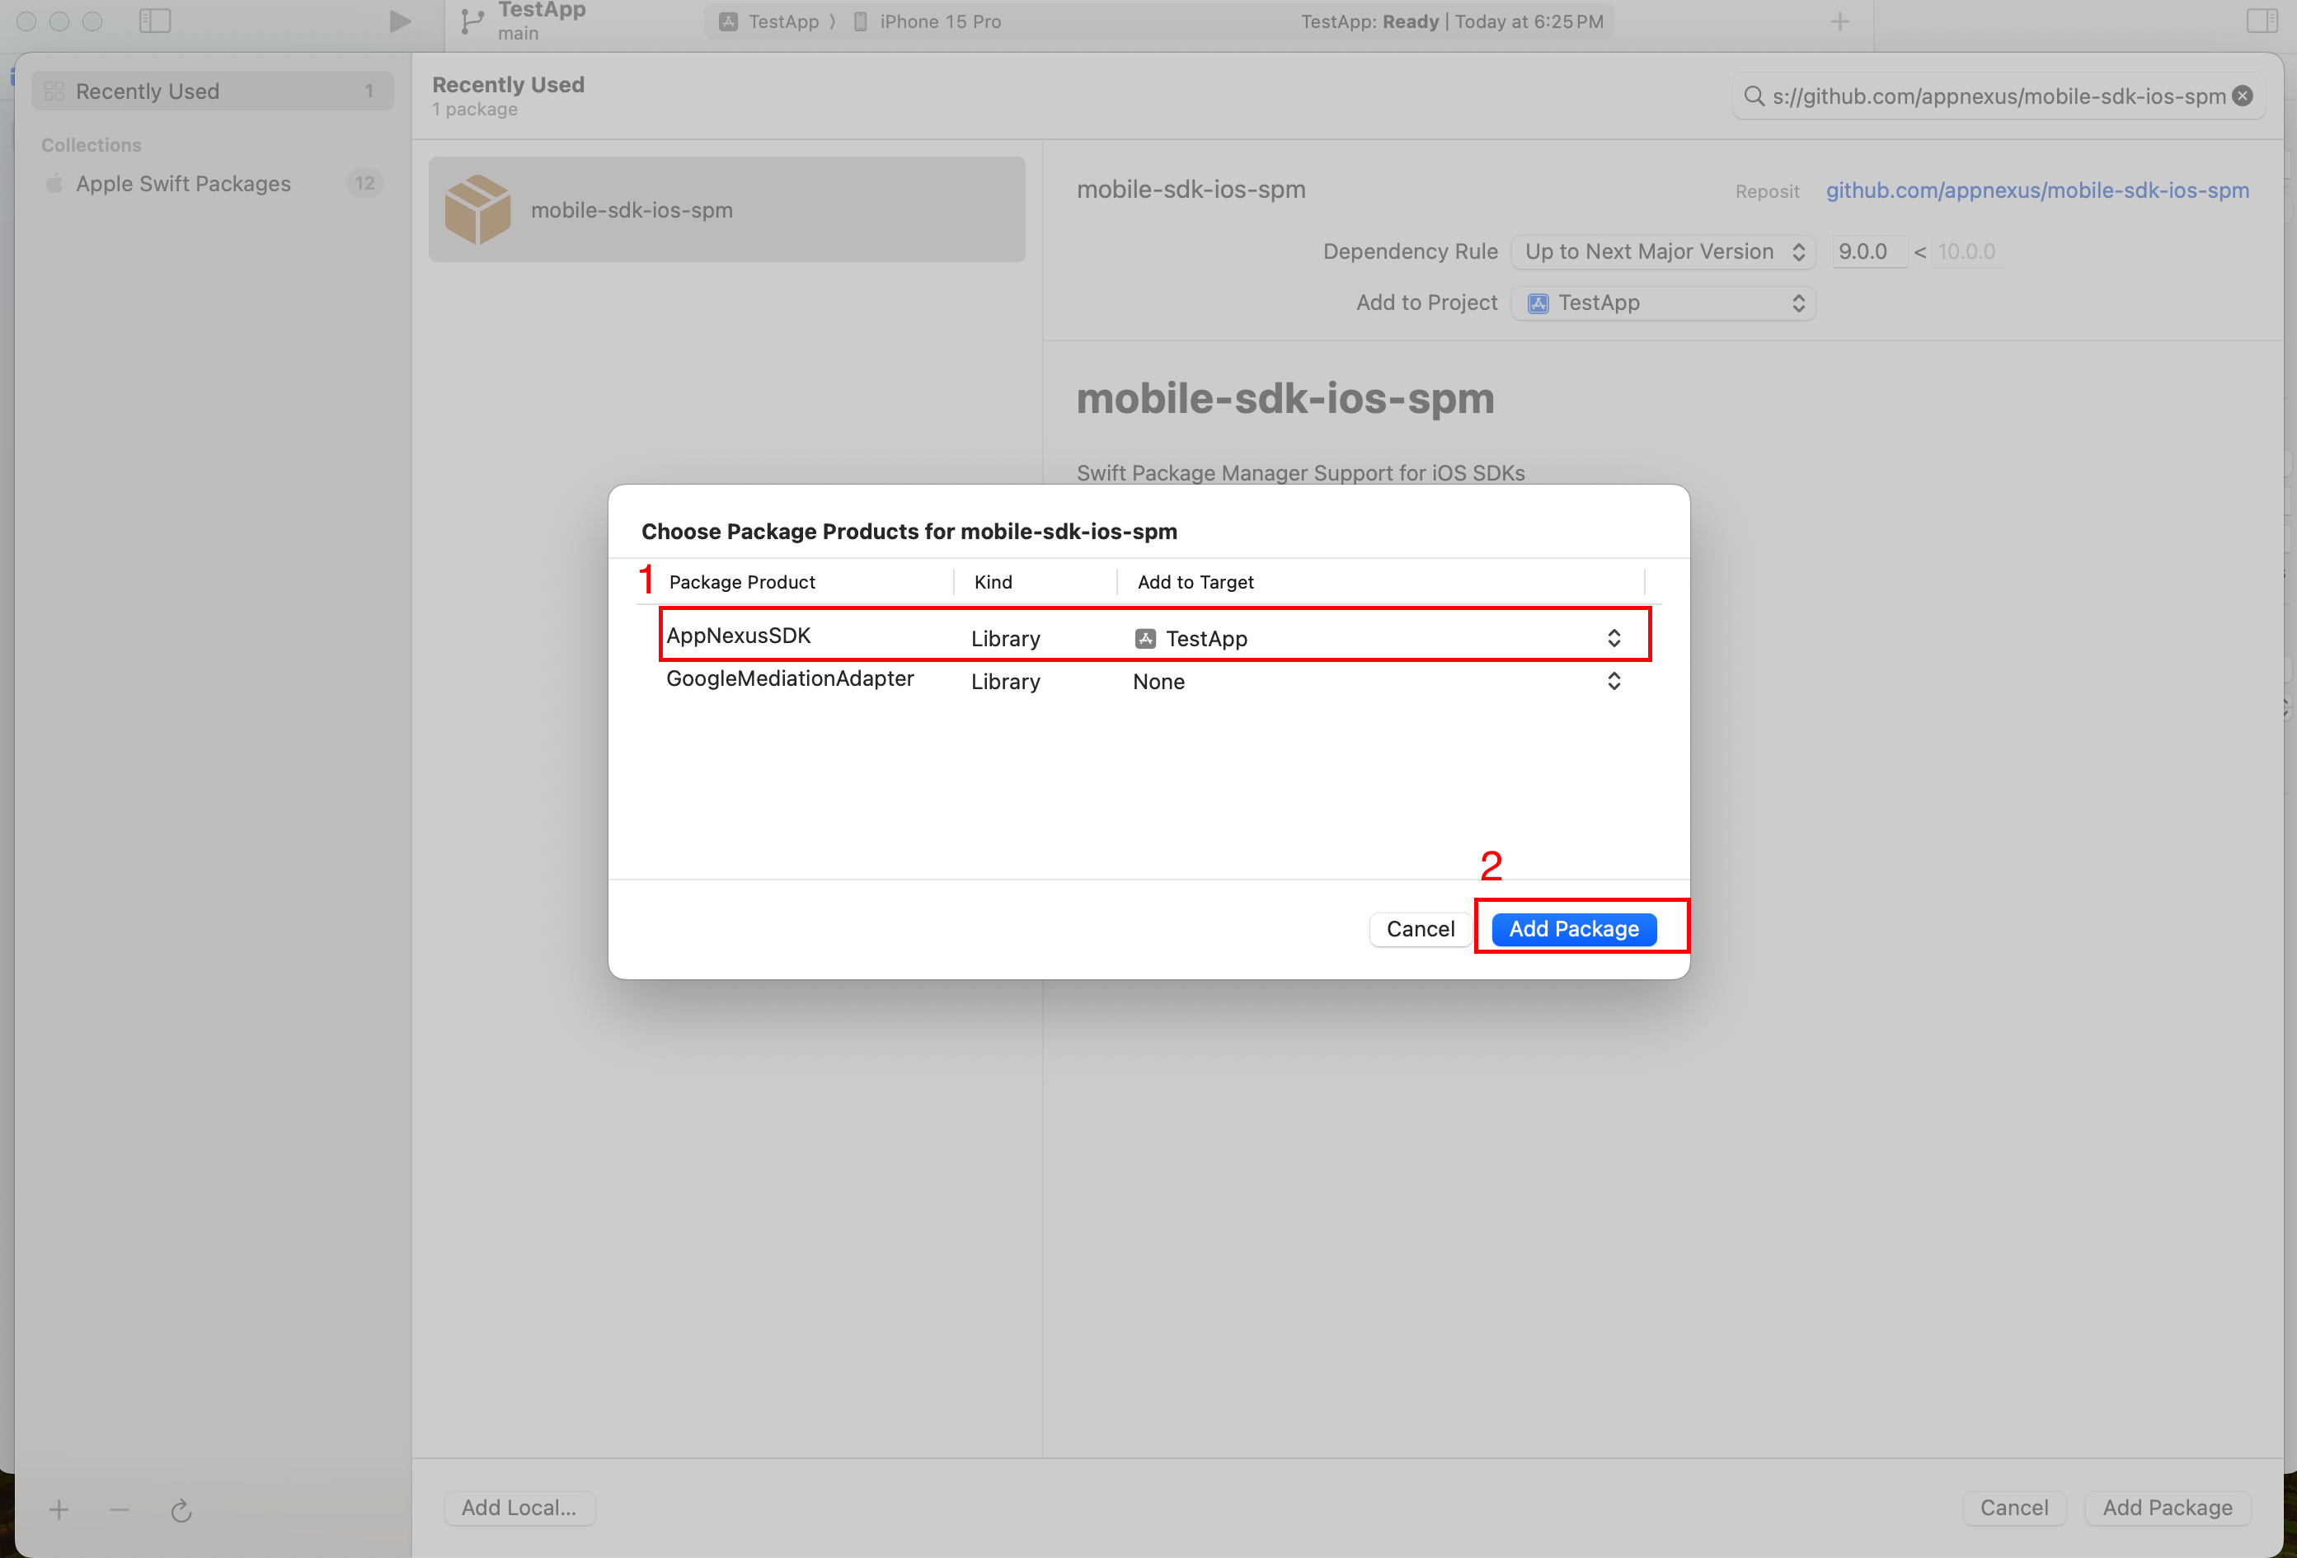
Task: Click the TestApp icon in the AppNexusSDK row
Action: tap(1145, 638)
